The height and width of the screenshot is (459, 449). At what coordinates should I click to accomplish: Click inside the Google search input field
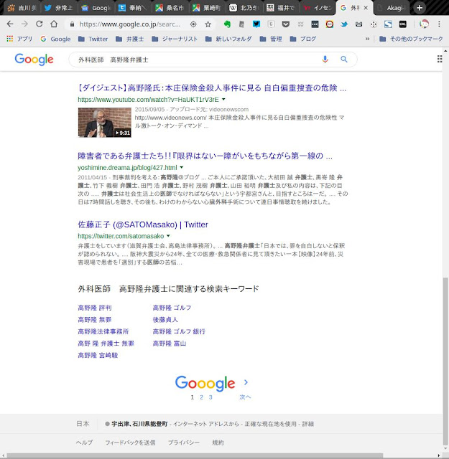pyautogui.click(x=197, y=60)
